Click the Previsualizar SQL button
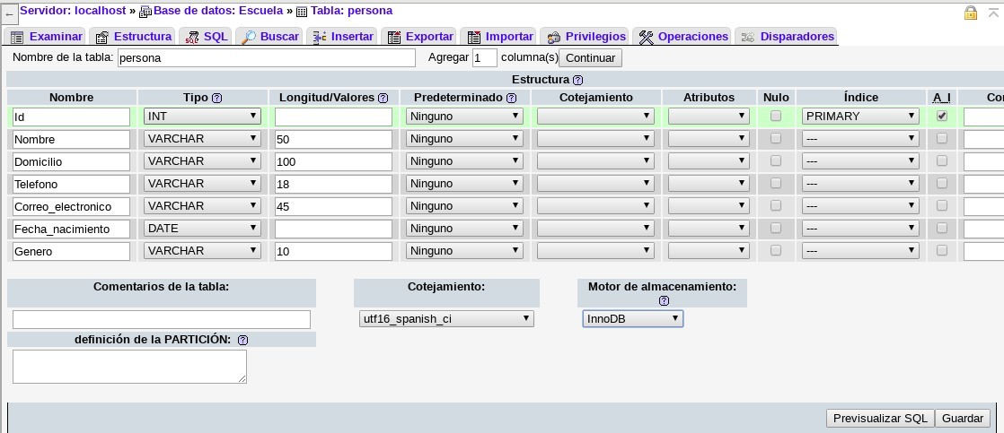1004x433 pixels. pyautogui.click(x=879, y=418)
